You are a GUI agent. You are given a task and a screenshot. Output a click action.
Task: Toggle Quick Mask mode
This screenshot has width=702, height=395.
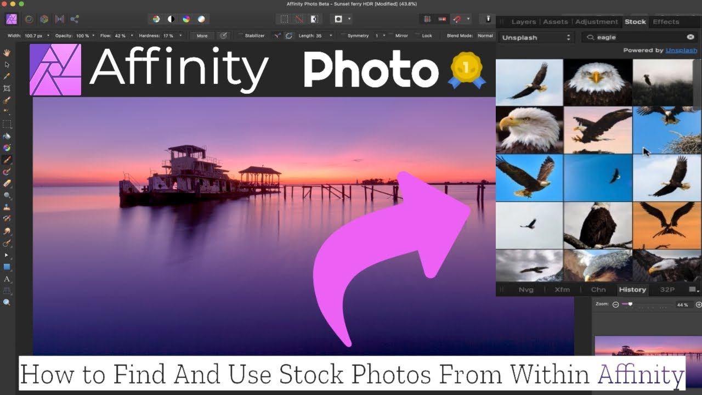338,19
